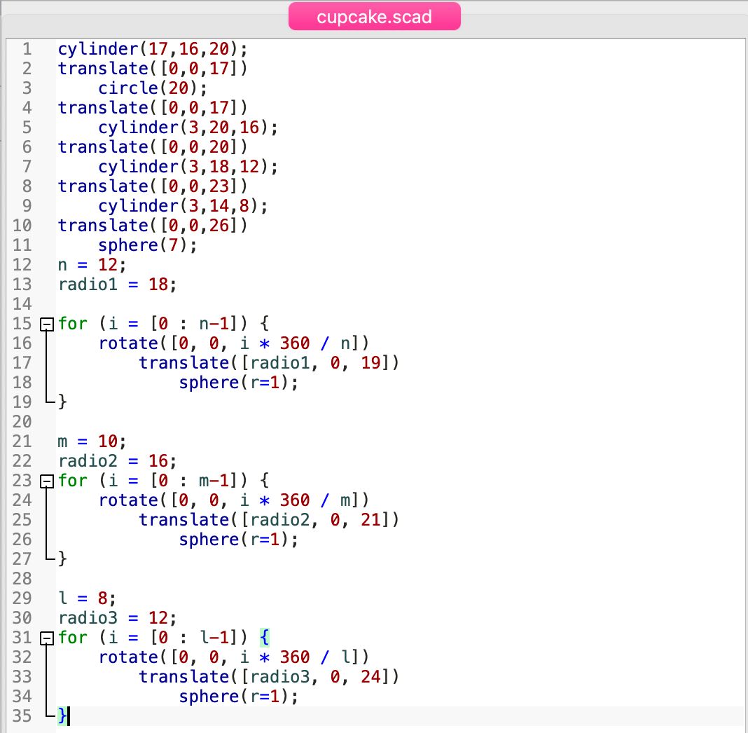
Task: Click on 'radio1 = 18;' variable line
Action: coord(117,285)
